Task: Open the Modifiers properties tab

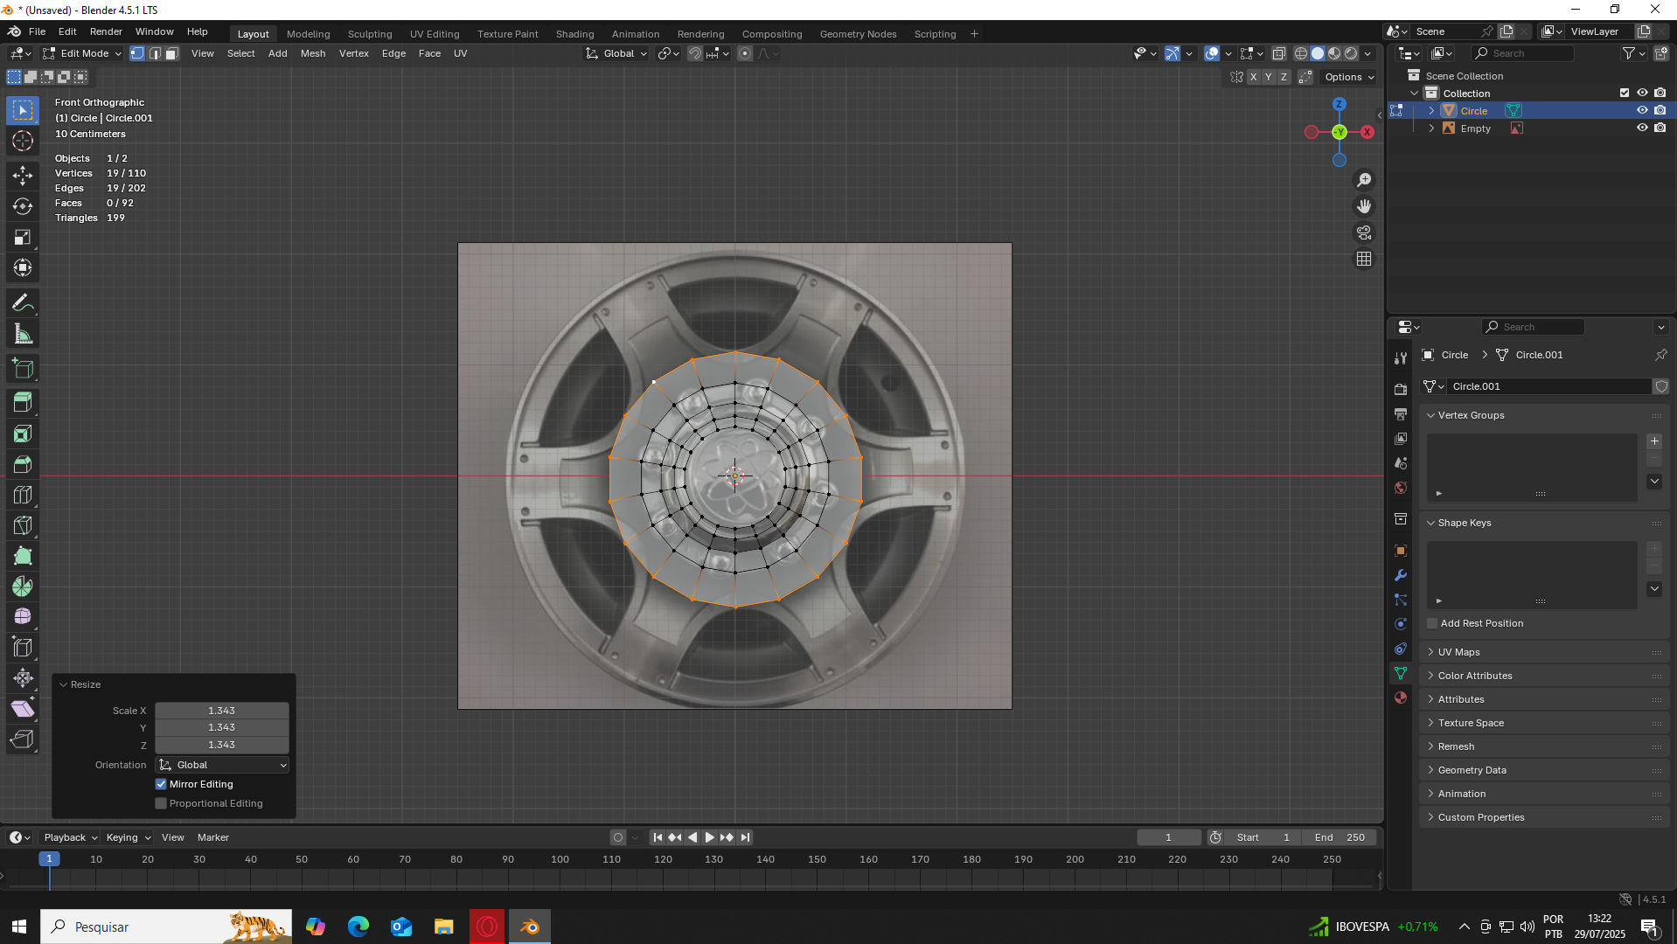Action: (1401, 575)
